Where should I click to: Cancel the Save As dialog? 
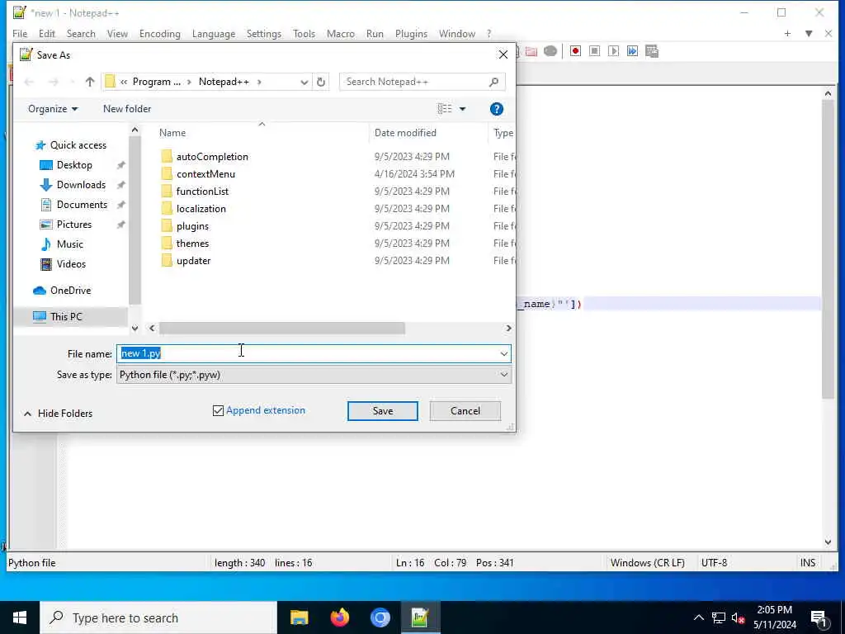click(x=465, y=411)
